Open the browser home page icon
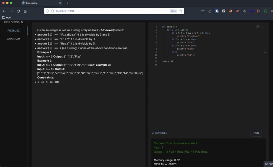This screenshot has height=167, width=273. click(x=25, y=11)
